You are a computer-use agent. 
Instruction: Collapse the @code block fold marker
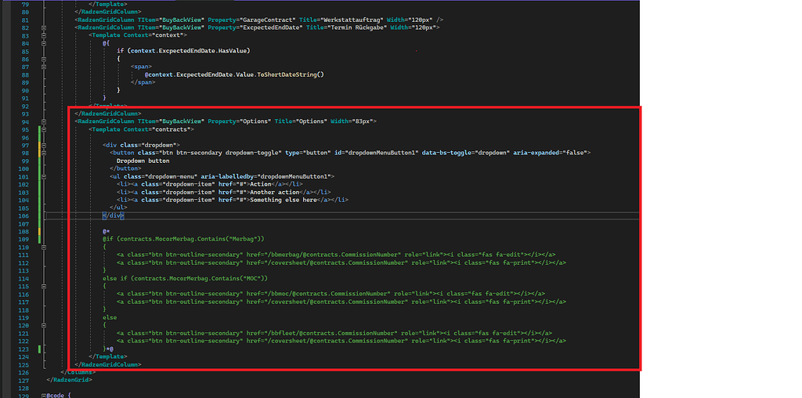(44, 396)
